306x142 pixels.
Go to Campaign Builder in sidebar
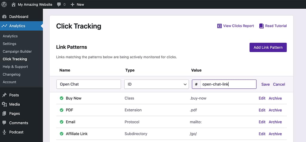(x=17, y=51)
